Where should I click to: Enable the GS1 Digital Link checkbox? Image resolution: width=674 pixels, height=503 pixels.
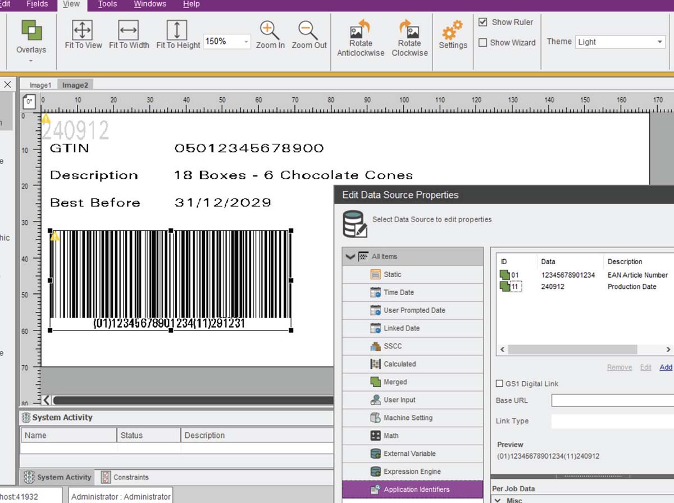[499, 384]
